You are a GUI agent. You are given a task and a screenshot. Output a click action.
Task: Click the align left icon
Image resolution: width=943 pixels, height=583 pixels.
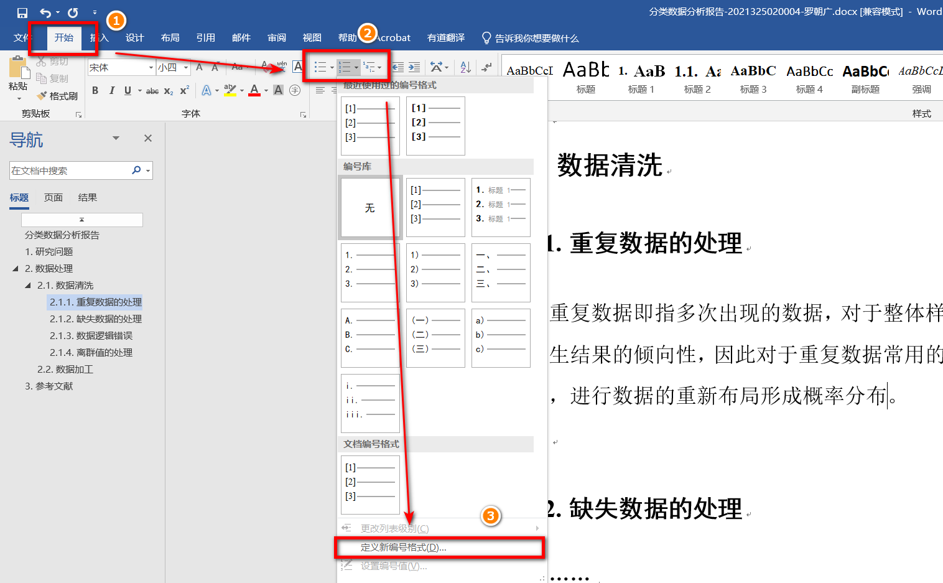tap(320, 91)
